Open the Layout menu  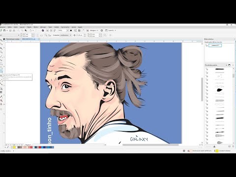point(22,27)
